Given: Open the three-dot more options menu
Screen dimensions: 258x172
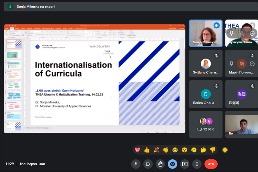Looking at the screenshot, I should [x=197, y=164].
